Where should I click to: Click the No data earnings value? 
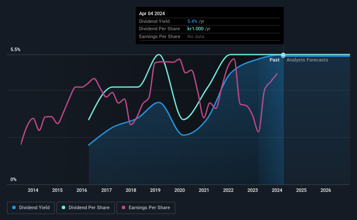(196, 36)
